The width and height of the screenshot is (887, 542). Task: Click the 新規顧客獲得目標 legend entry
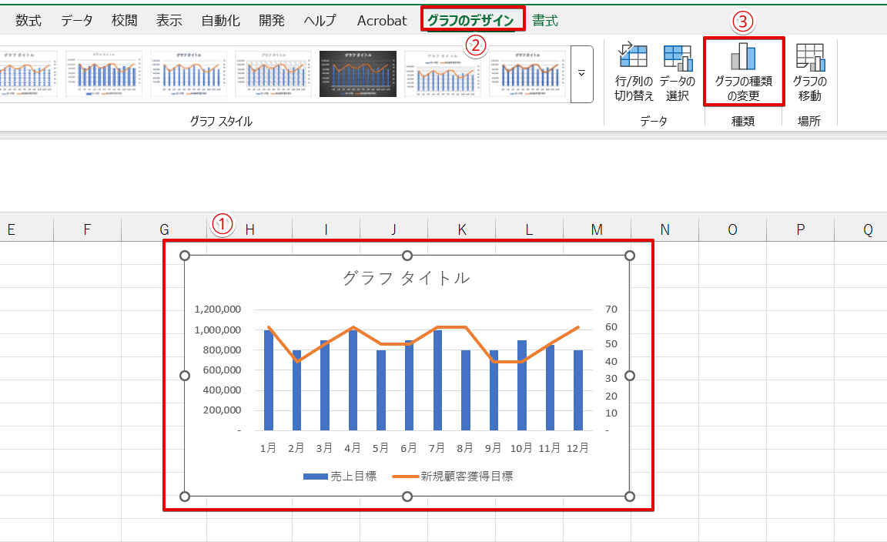453,477
